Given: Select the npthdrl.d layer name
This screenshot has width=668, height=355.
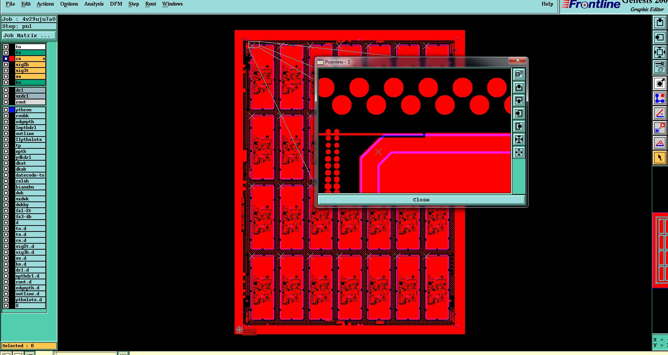Looking at the screenshot, I should (x=30, y=276).
